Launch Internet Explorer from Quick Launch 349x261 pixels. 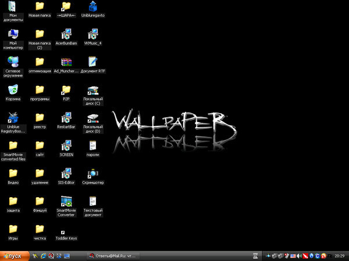[x=43, y=256]
